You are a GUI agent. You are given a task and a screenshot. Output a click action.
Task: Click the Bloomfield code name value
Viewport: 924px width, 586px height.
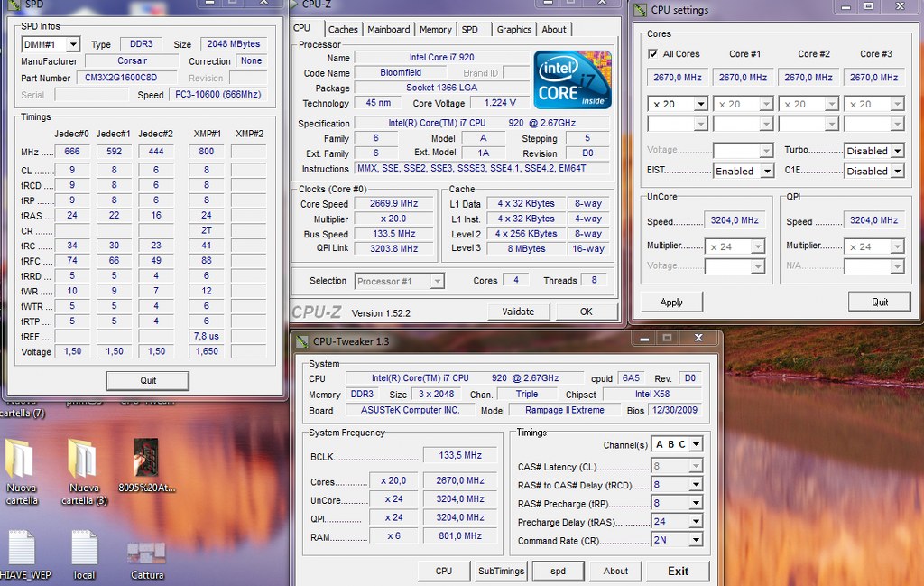pyautogui.click(x=401, y=72)
